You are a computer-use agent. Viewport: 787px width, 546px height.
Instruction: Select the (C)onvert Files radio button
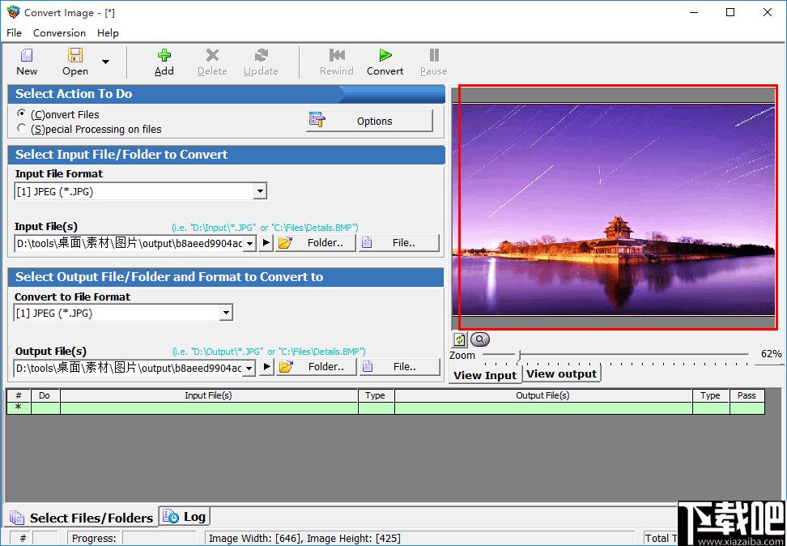tap(21, 113)
